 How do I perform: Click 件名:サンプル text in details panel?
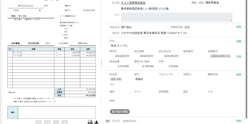tap(119, 46)
